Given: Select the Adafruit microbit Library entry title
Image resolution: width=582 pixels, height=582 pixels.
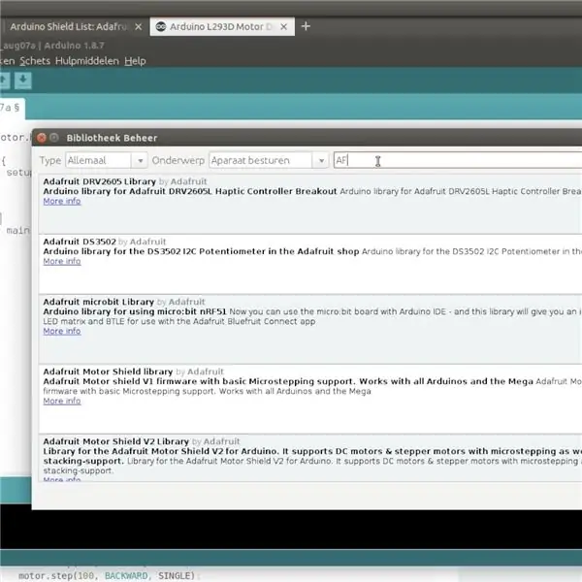Looking at the screenshot, I should (x=98, y=302).
